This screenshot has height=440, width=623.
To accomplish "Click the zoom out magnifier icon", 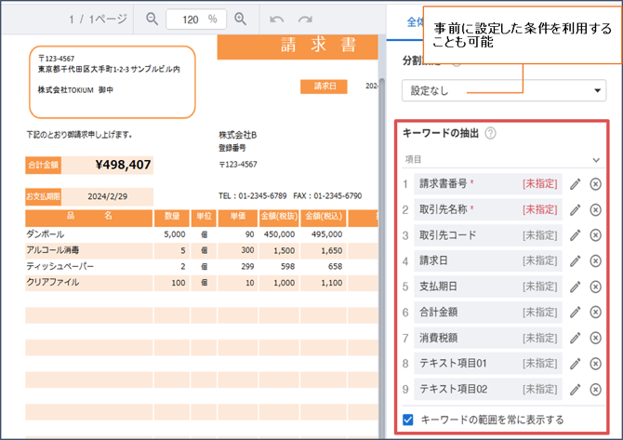I will (x=152, y=19).
